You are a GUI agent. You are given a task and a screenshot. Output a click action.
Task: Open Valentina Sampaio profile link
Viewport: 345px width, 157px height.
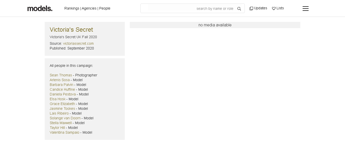pyautogui.click(x=64, y=132)
